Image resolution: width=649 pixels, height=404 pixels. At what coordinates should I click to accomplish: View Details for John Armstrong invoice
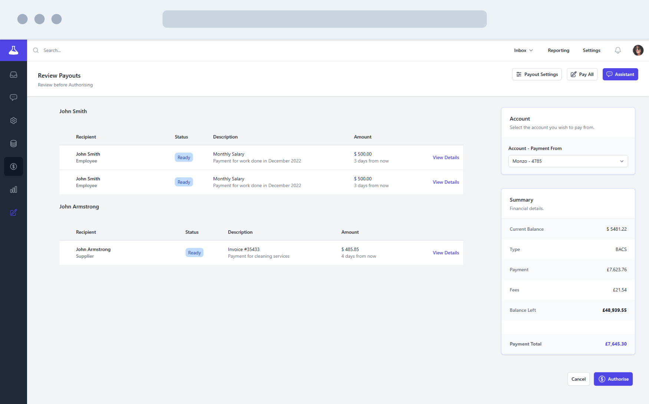(x=446, y=253)
